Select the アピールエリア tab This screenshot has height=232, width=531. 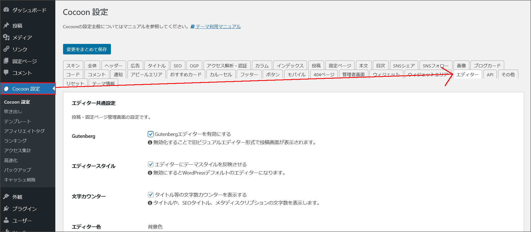point(147,74)
